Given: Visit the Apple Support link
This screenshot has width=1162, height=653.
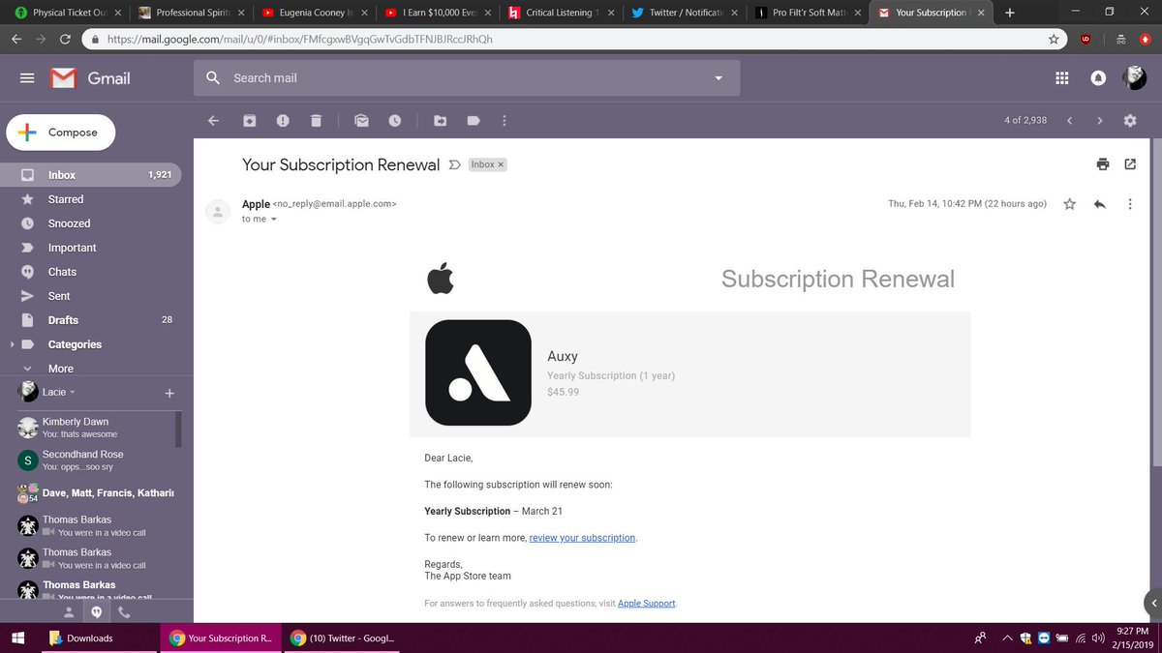Looking at the screenshot, I should [x=647, y=604].
